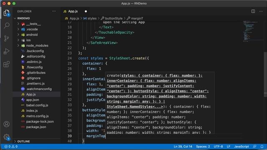Open the Run and Debug view
Viewport: 267px width, 150px height.
(7, 51)
